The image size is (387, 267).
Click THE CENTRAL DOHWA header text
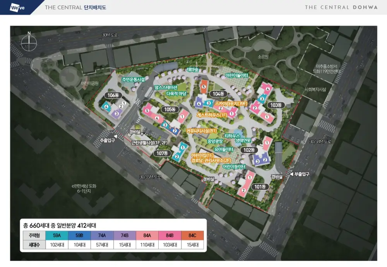336,7
